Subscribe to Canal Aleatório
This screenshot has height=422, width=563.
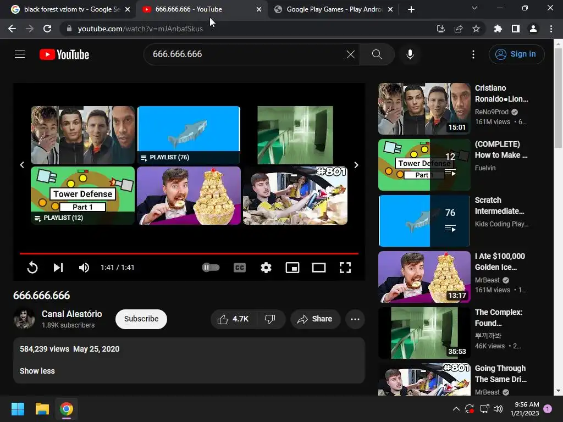[x=141, y=319]
